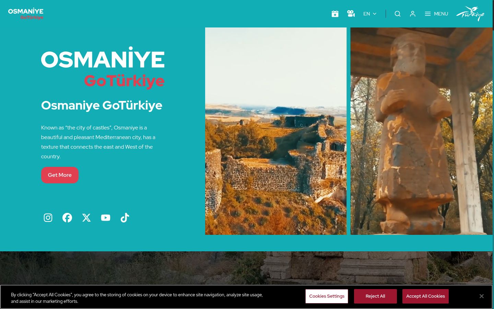Image resolution: width=494 pixels, height=309 pixels.
Task: Click the castle ruins image
Action: pos(276,131)
